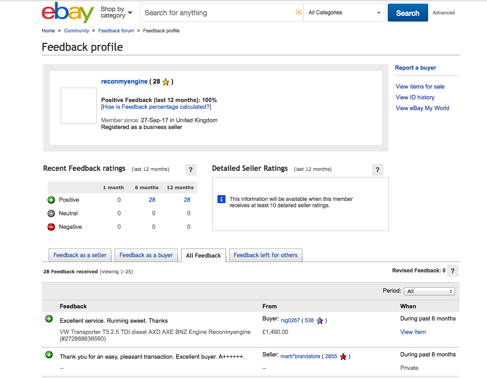Click the blue info icon in seller ratings
Screen dimensions: 487x378
[x=221, y=199]
